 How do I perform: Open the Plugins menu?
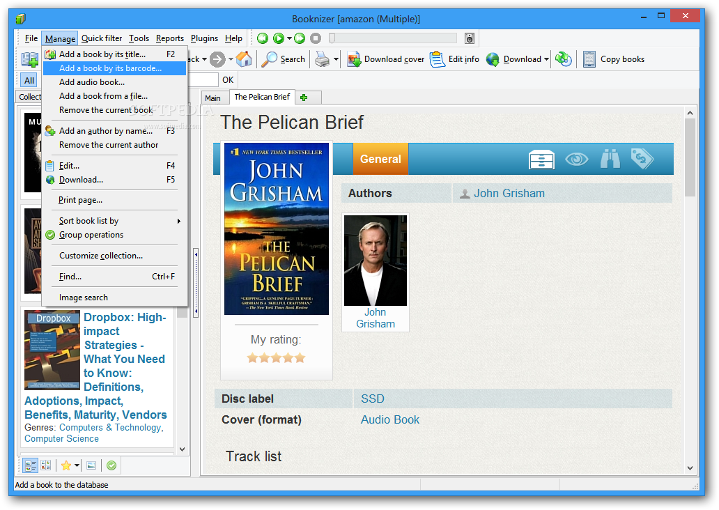click(x=204, y=38)
